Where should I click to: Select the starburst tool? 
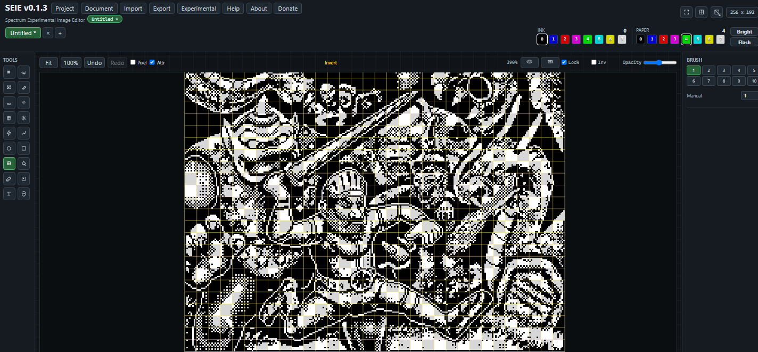[x=23, y=118]
